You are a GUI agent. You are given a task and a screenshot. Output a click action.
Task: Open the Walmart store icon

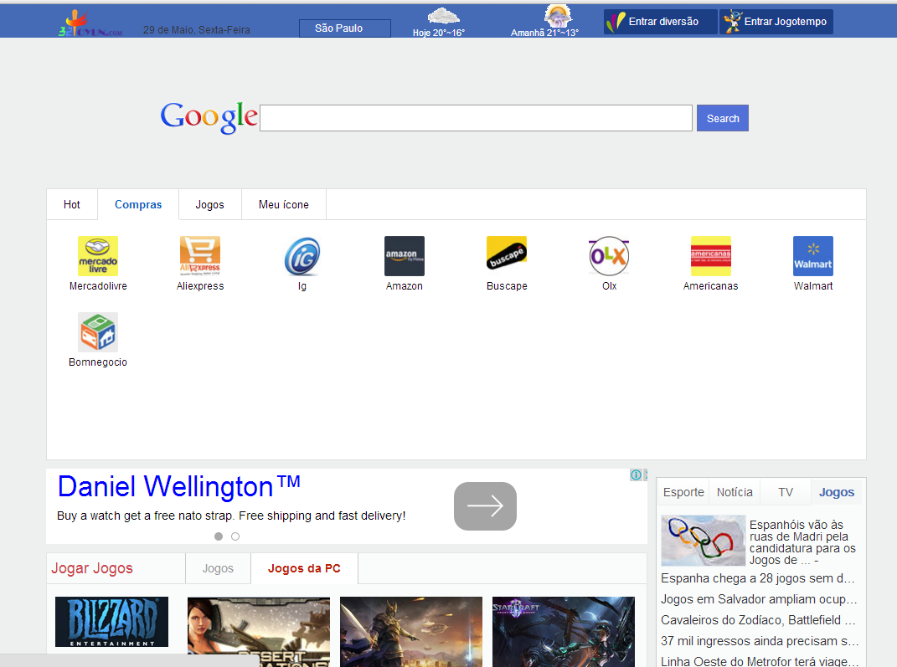813,256
